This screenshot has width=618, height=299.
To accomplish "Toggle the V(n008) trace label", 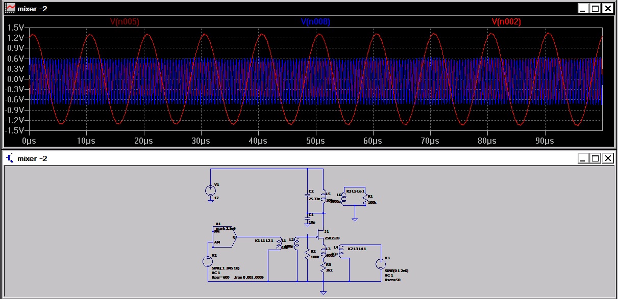I will [x=315, y=22].
